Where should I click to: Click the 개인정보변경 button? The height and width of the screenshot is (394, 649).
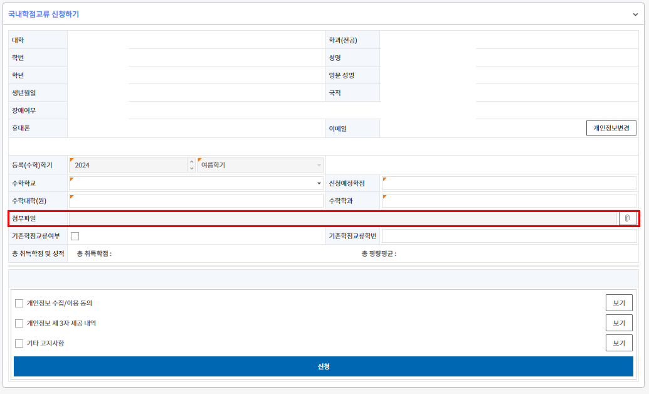610,127
